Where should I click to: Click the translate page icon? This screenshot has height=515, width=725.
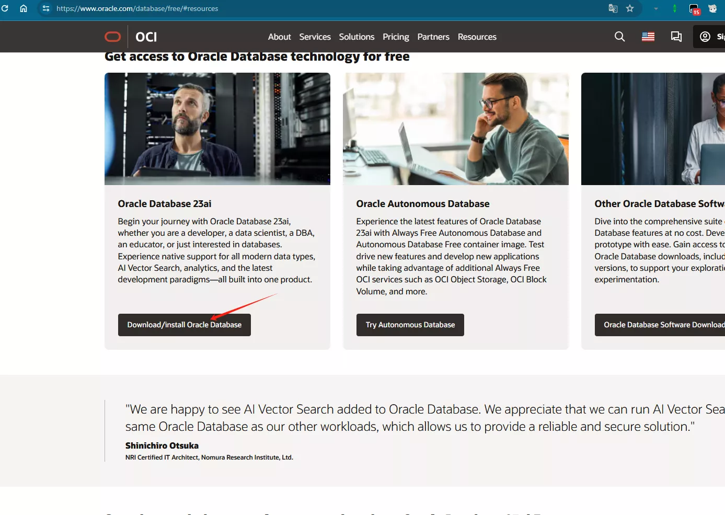click(x=613, y=8)
